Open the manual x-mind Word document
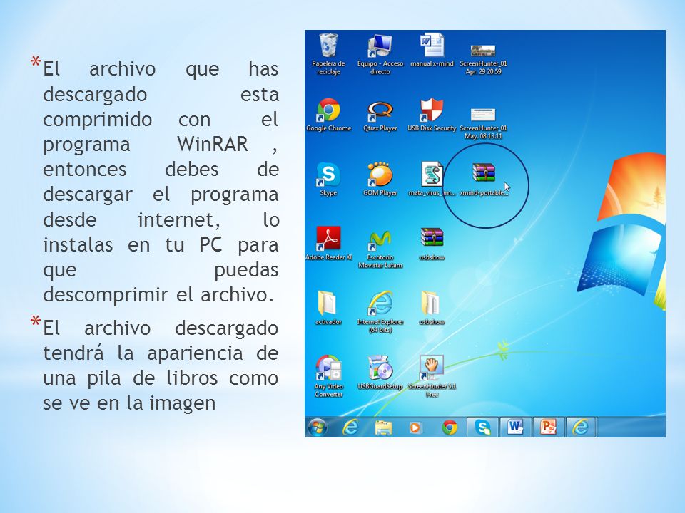 pyautogui.click(x=432, y=50)
